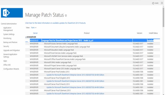Screen dimensions: 166x95
Task: Click Microsoft Document Lifecycle Components Arabic row
Action: 93,47
